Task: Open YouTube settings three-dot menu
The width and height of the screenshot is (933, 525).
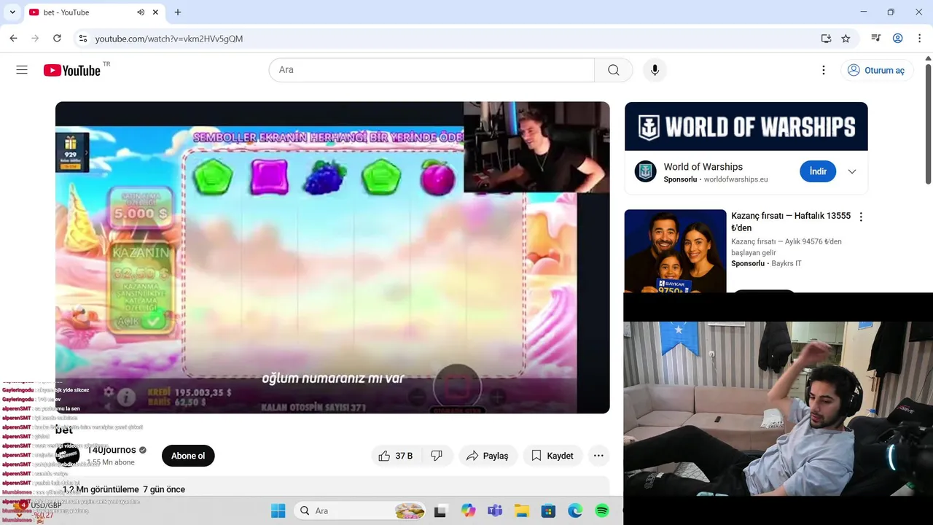Action: coord(824,70)
